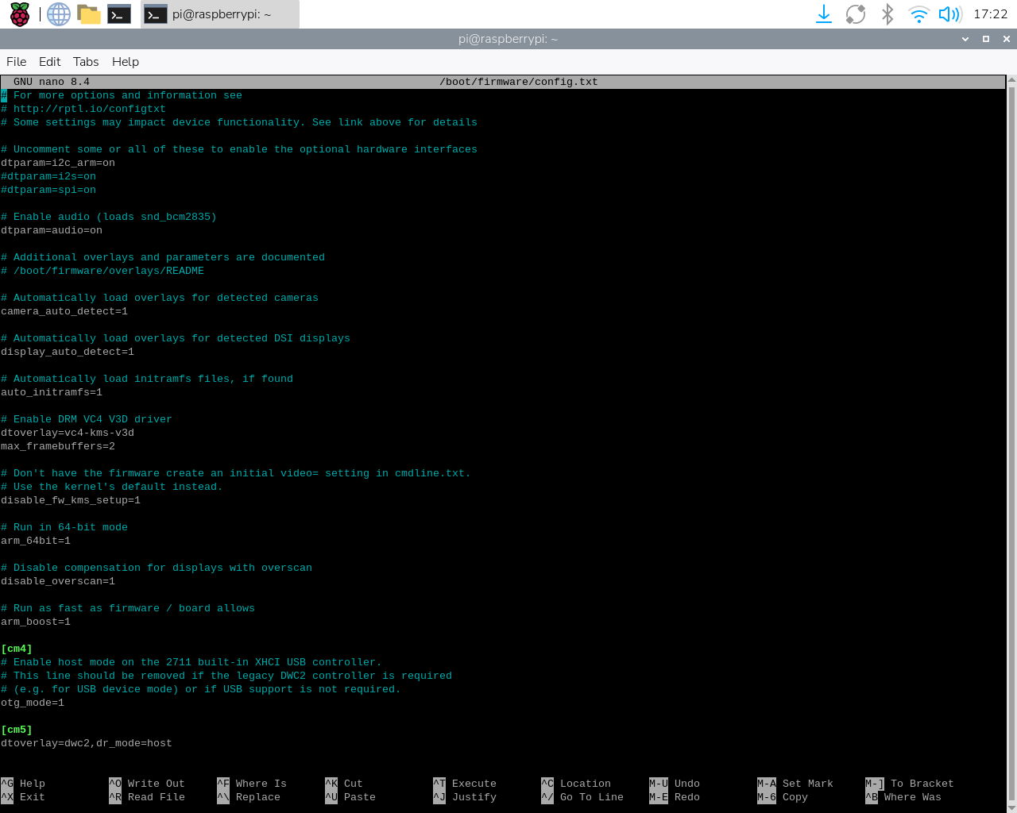Click the #dtparam=spi=on line
1017x813 pixels.
48,190
